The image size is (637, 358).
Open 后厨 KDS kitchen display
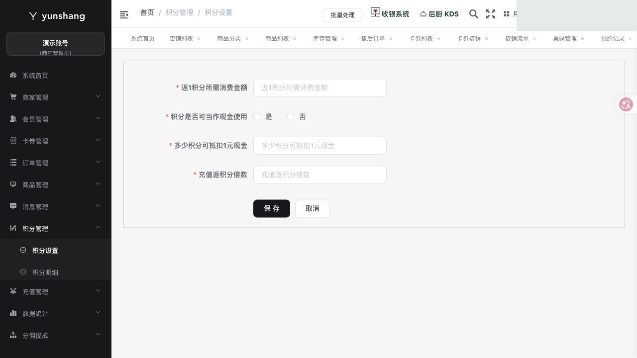point(439,14)
